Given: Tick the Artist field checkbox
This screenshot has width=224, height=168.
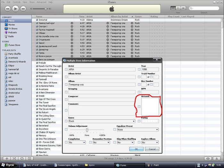Looking at the screenshot, I should tap(66, 69).
